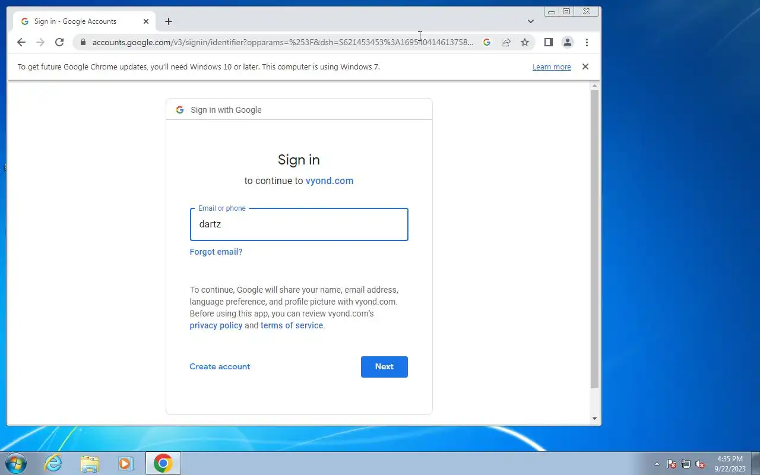760x475 pixels.
Task: Click the page scrollbar up arrow
Action: coord(595,87)
